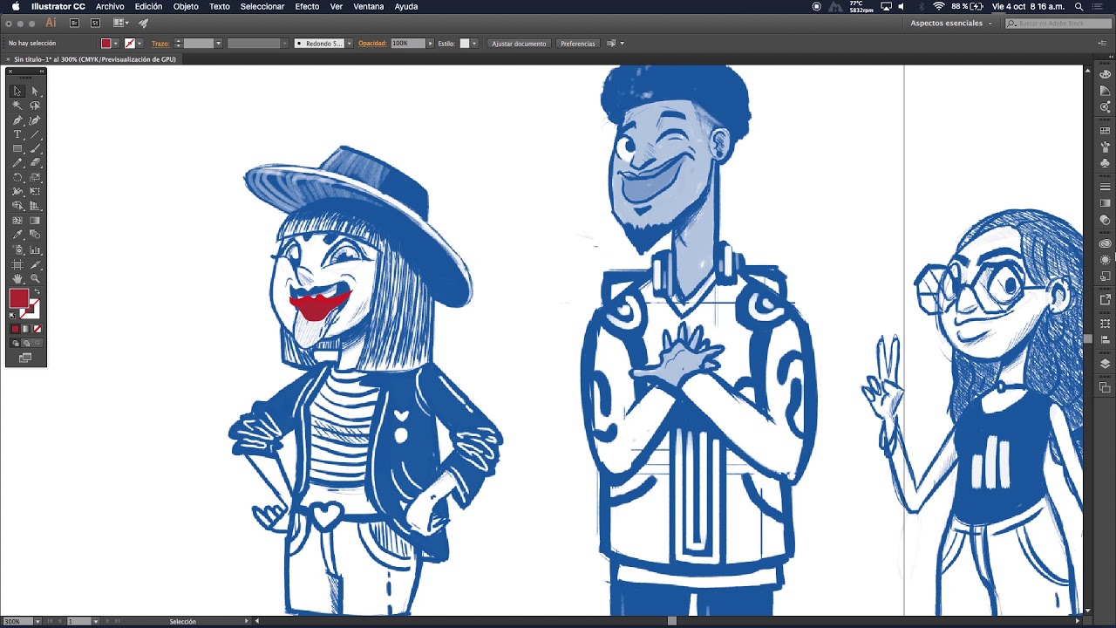The image size is (1116, 628).
Task: Click the Opacidad transparency link
Action: coord(372,44)
